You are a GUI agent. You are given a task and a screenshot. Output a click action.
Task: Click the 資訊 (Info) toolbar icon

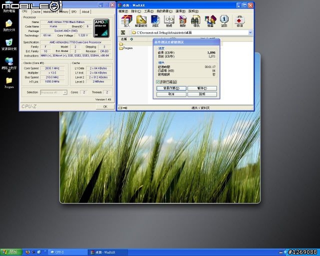point(224,21)
